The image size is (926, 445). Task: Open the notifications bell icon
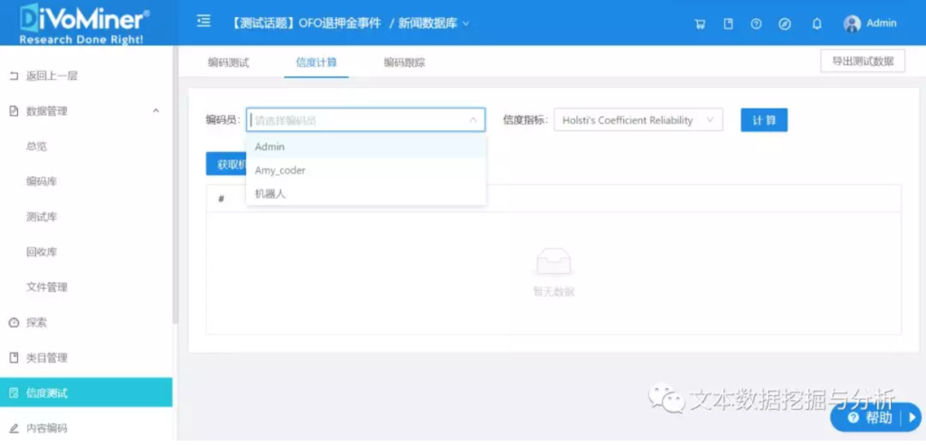point(817,24)
